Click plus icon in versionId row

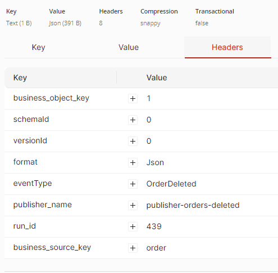[x=133, y=141]
